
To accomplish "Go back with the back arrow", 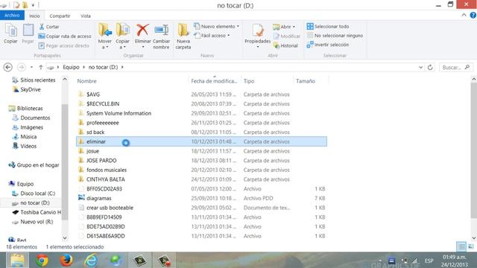I will click(8, 67).
